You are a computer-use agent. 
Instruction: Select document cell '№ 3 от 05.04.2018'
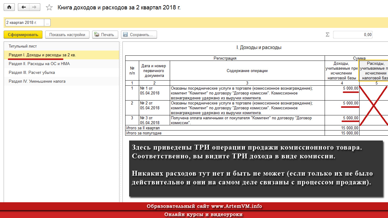point(154,120)
